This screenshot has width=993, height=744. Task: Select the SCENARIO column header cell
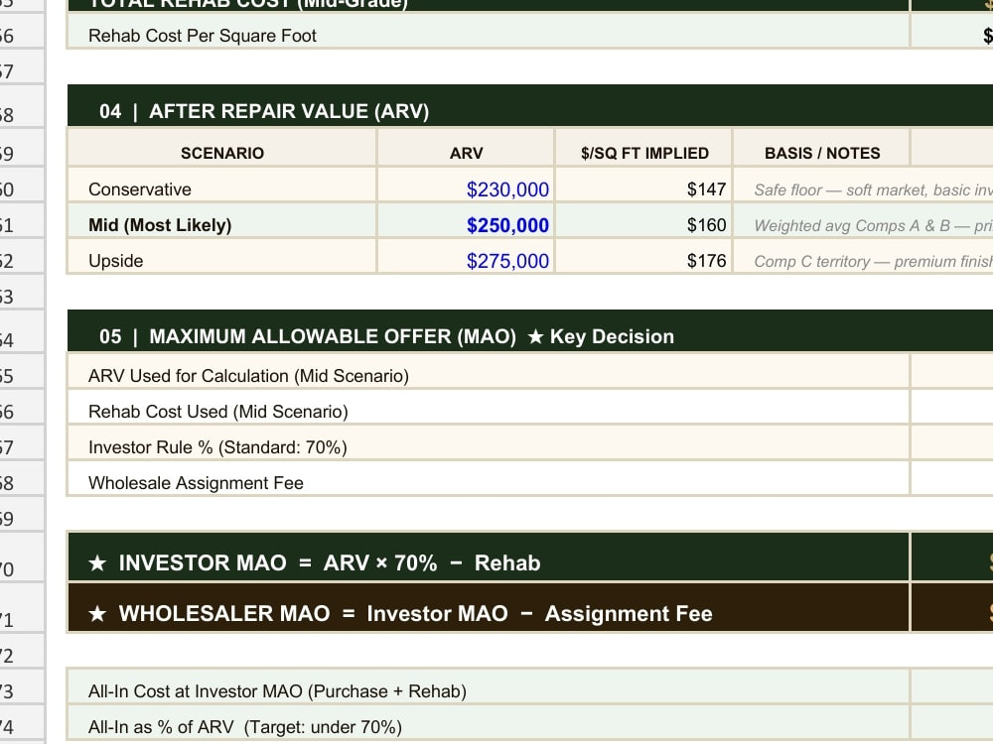coord(221,148)
